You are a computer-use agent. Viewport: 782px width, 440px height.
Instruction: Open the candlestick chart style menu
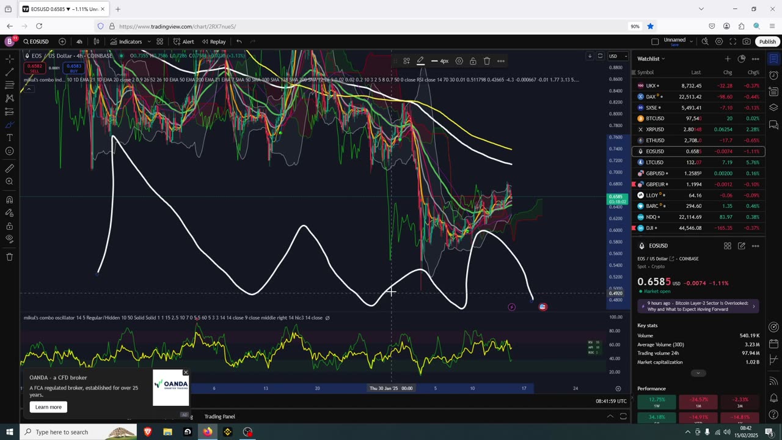click(97, 42)
